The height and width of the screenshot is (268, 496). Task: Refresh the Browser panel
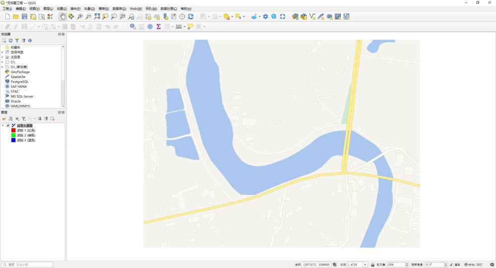[x=10, y=41]
